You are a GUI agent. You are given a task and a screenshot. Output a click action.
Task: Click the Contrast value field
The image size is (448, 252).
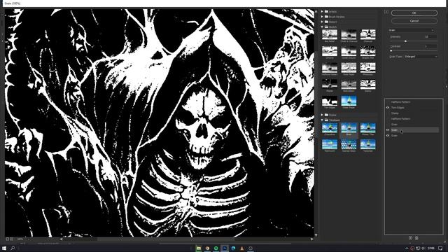(430, 46)
